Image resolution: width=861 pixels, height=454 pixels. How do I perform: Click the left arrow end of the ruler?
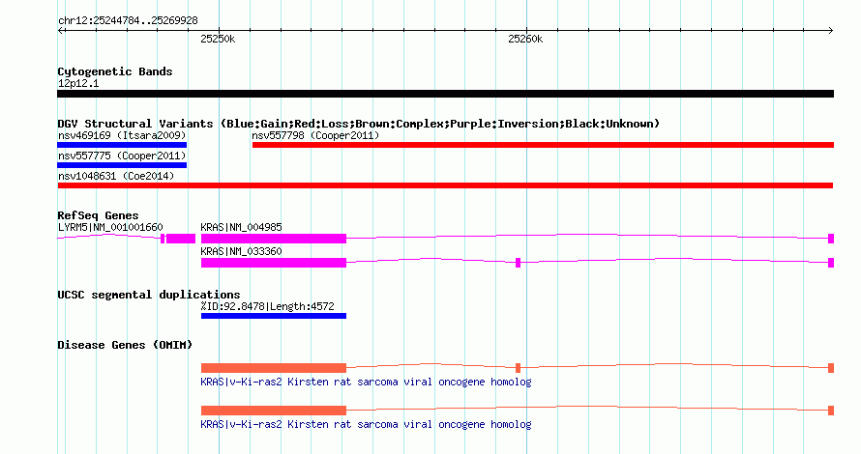point(60,31)
